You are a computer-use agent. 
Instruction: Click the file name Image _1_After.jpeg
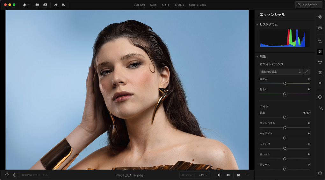(x=129, y=175)
